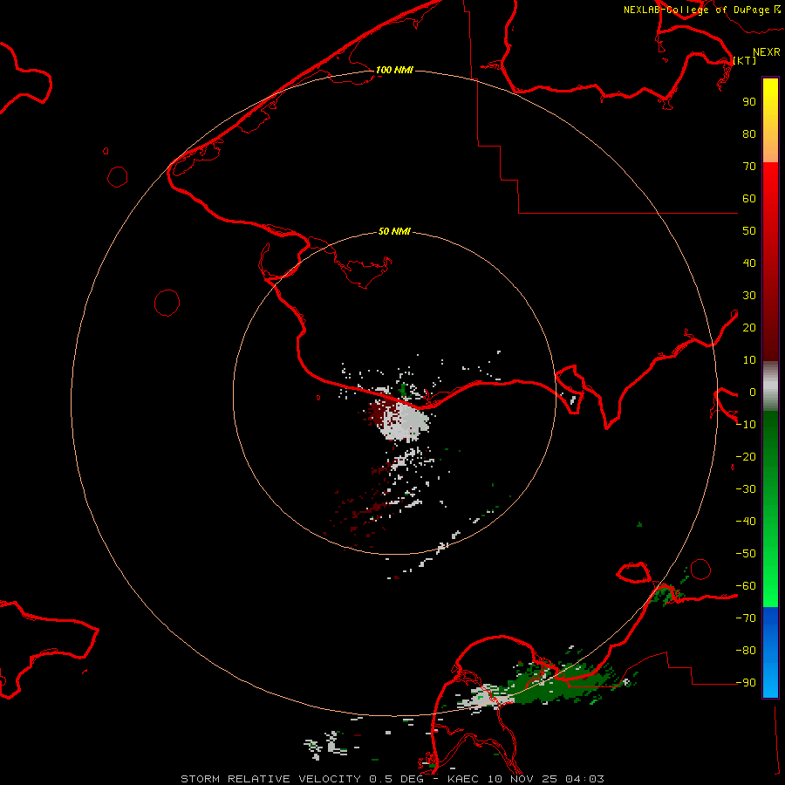785x785 pixels.
Task: Click 'STORM RELATIVE VELOCITY' in the footer caption
Action: [x=270, y=779]
